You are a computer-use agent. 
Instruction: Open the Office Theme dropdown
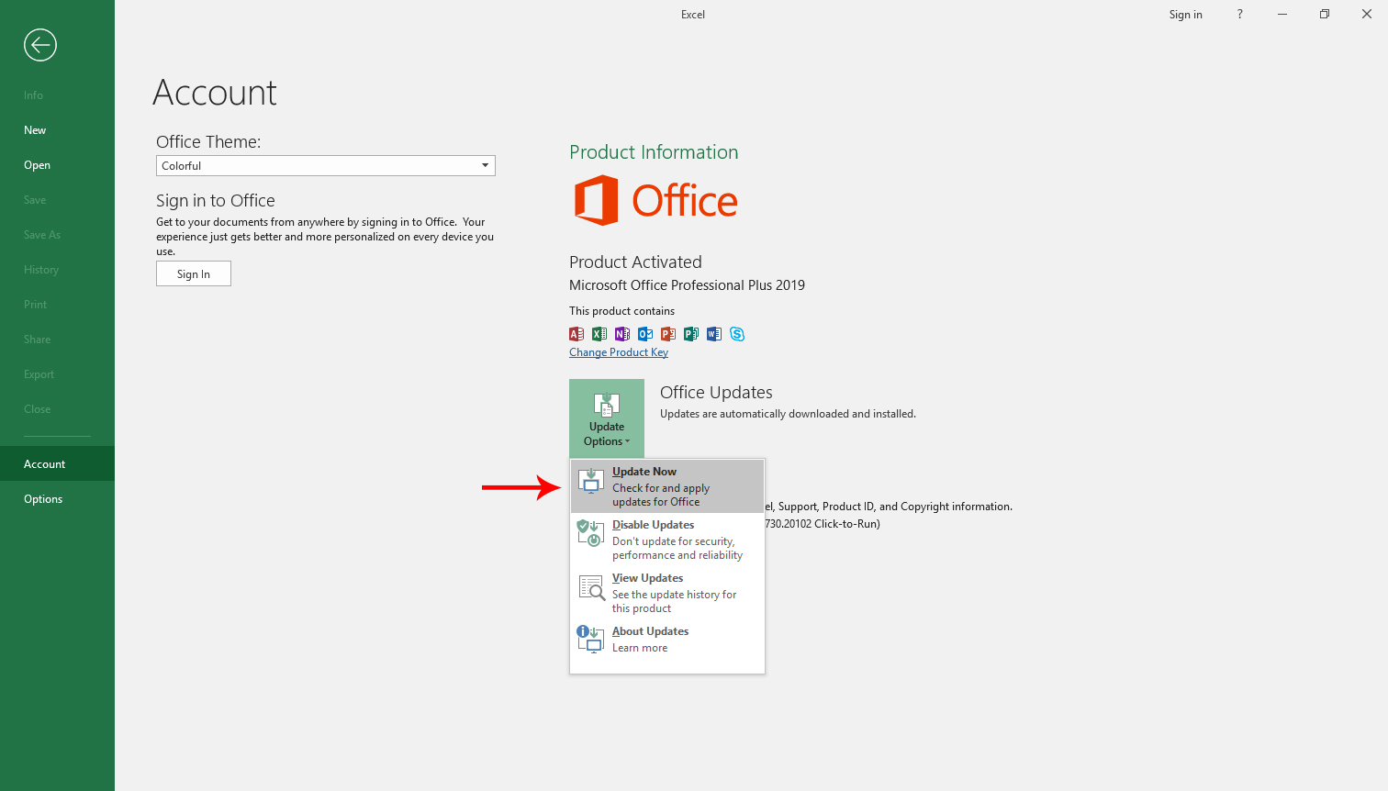click(326, 166)
